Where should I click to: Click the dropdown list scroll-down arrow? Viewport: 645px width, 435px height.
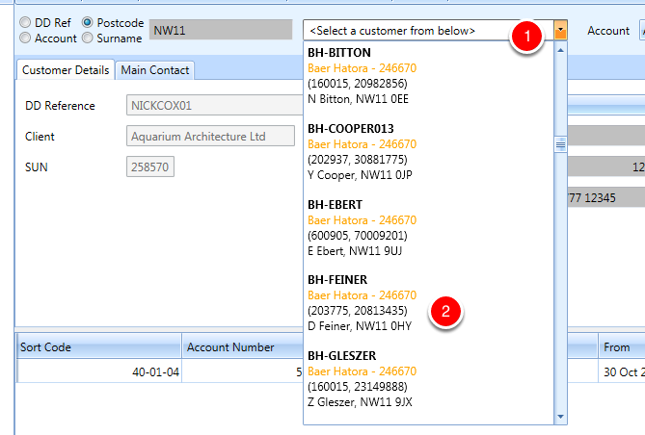pyautogui.click(x=560, y=417)
